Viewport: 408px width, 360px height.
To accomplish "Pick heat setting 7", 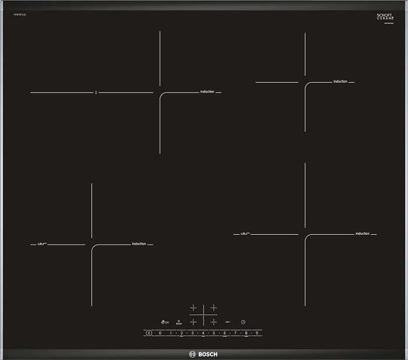I will click(235, 333).
